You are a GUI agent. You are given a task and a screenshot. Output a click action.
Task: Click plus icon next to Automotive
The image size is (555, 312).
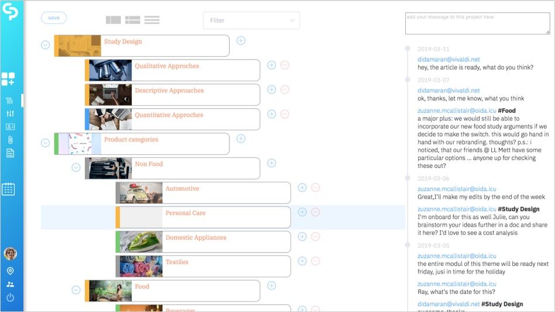tap(302, 188)
